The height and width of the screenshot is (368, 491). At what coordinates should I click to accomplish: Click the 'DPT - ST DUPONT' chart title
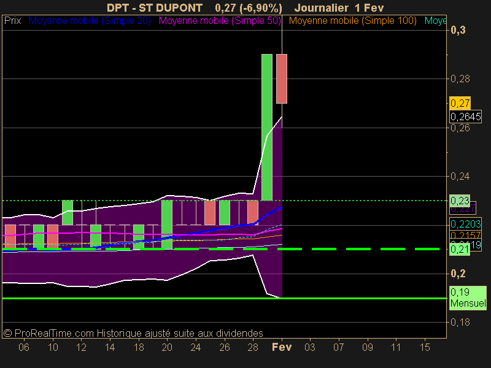pyautogui.click(x=155, y=7)
